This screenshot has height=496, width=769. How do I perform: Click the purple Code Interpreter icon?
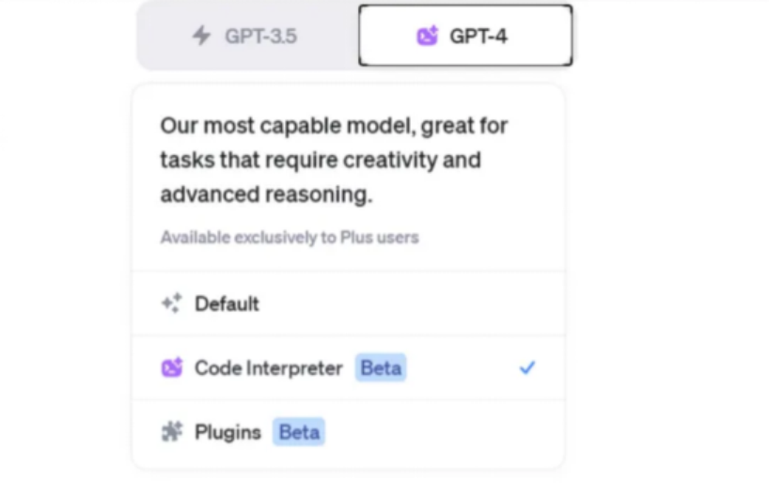pyautogui.click(x=171, y=368)
